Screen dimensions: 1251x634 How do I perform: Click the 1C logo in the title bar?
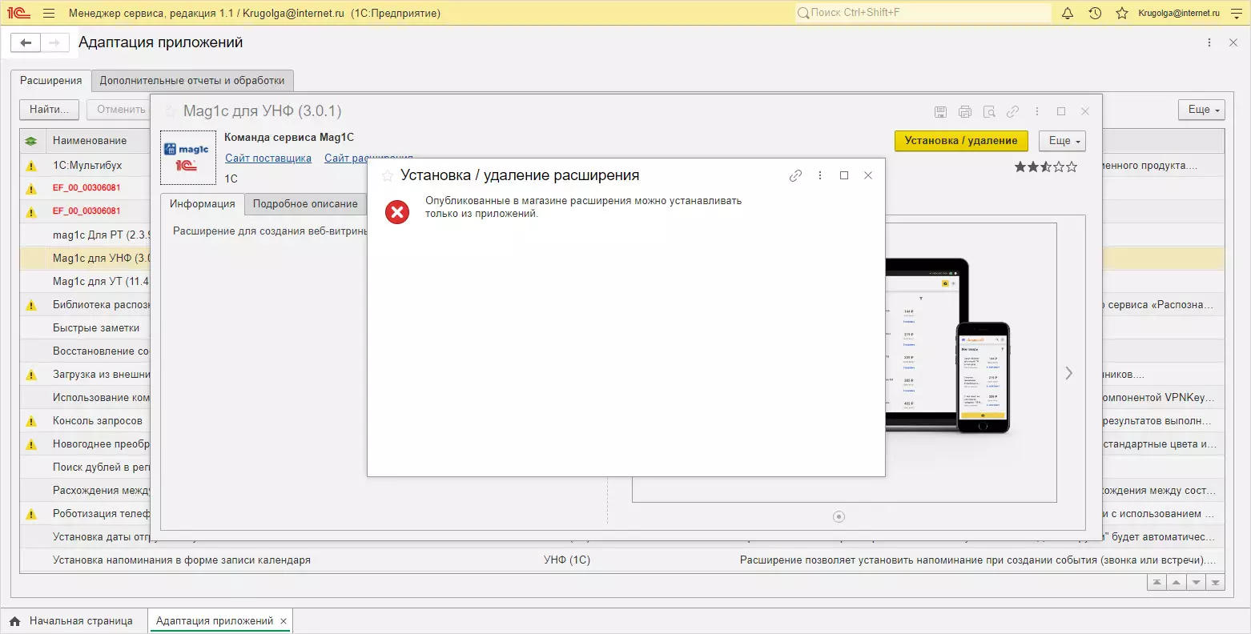pyautogui.click(x=18, y=13)
